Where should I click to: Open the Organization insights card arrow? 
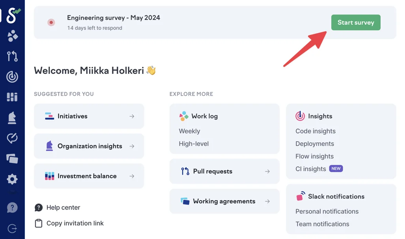(132, 146)
